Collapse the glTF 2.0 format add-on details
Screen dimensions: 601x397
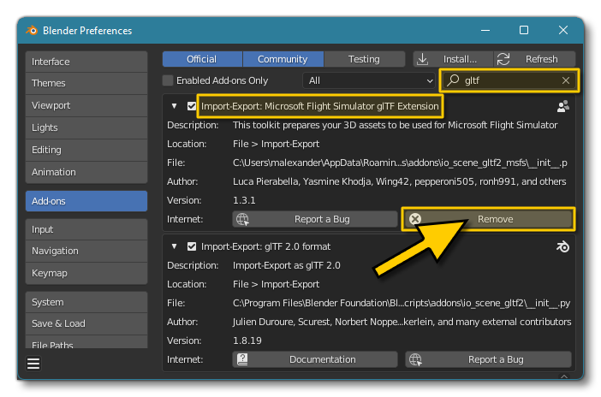[x=174, y=246]
